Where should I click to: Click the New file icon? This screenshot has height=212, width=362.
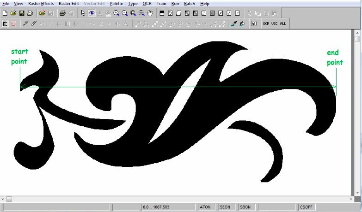pyautogui.click(x=5, y=13)
